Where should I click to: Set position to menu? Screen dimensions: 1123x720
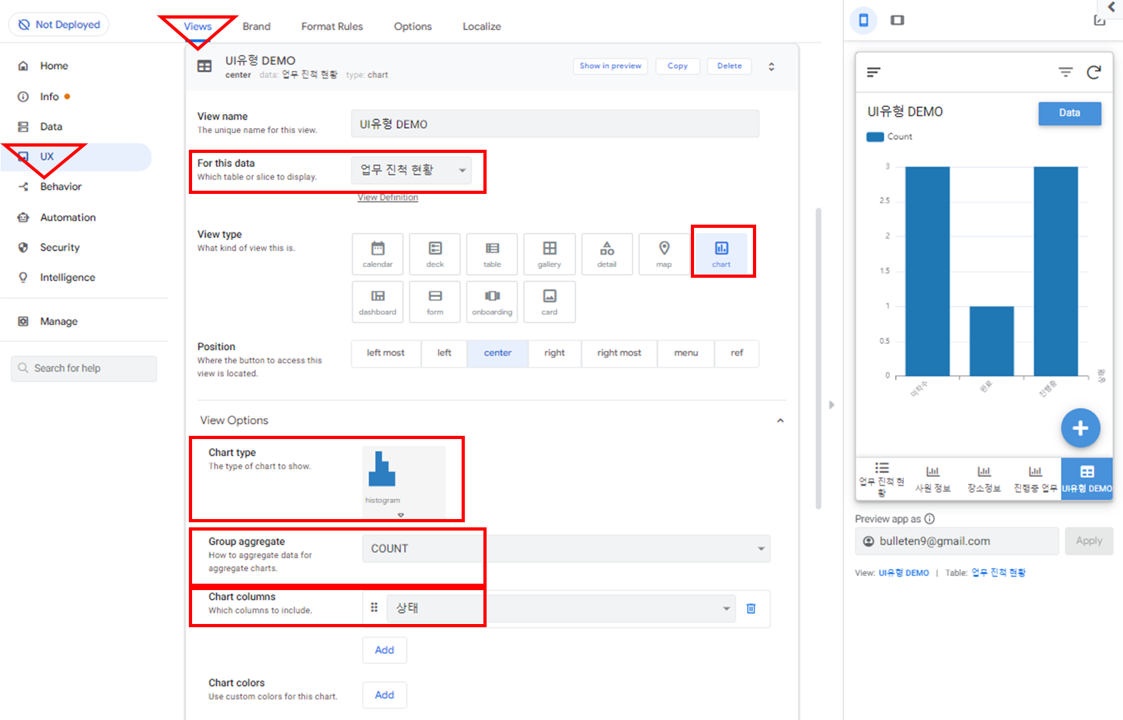[x=686, y=353]
